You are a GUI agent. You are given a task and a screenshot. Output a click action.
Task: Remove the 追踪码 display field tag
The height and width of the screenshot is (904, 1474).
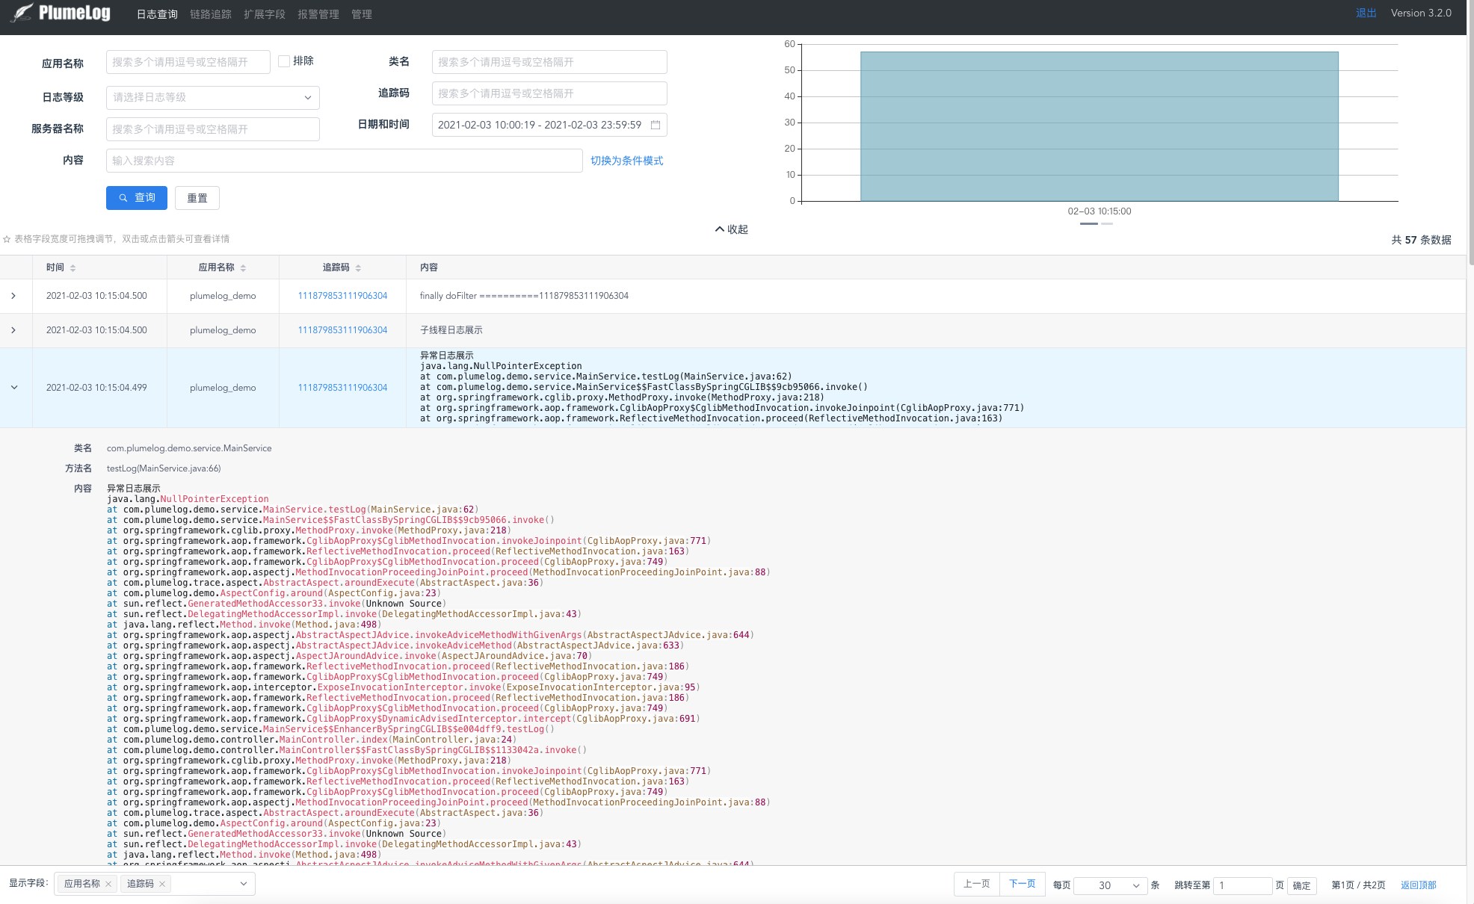point(162,884)
